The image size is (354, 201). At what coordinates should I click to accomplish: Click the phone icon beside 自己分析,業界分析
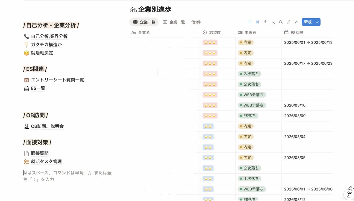point(26,36)
